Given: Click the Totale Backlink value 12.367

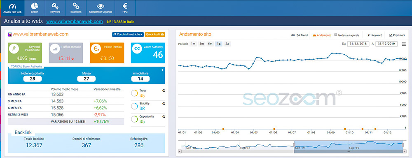Looking at the screenshot, I should [34, 145].
